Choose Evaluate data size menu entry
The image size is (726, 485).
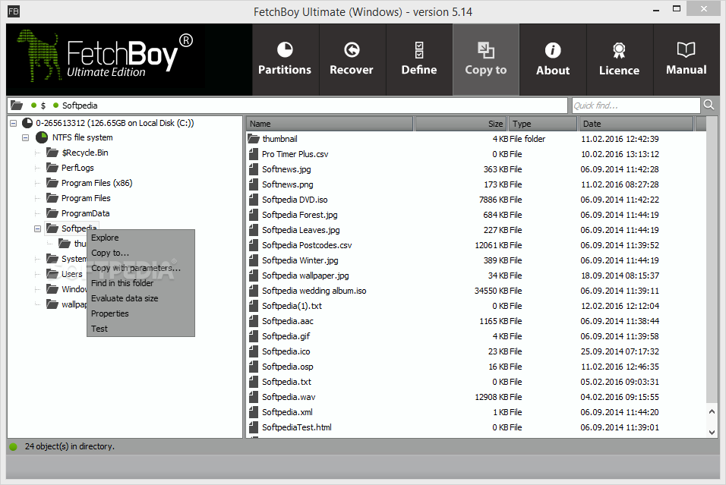coord(140,298)
